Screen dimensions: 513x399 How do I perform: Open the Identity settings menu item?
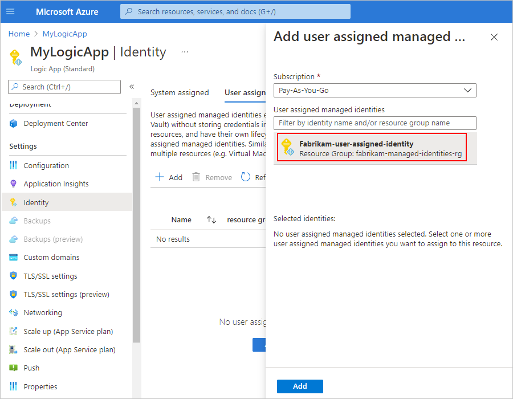(x=36, y=202)
